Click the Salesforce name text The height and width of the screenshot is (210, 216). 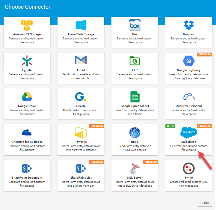point(189,142)
